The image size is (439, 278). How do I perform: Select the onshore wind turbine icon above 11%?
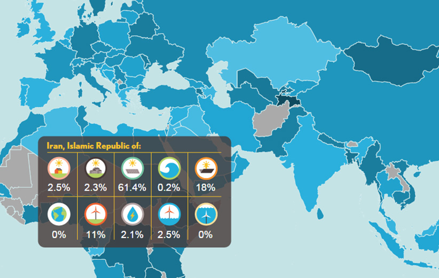[96, 214]
